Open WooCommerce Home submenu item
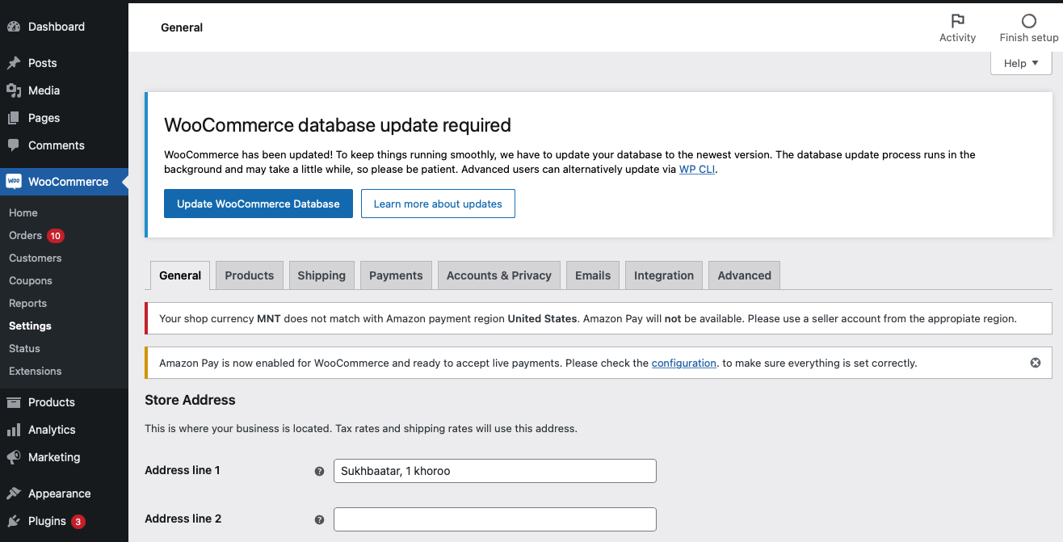 coord(23,213)
